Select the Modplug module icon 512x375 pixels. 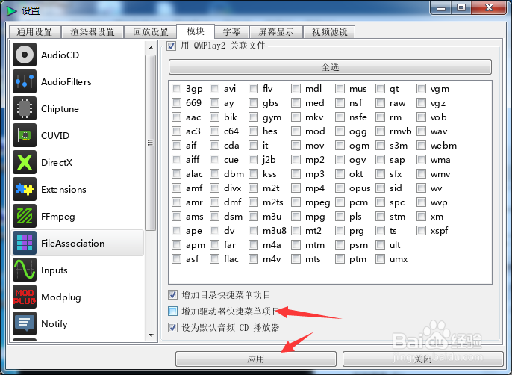tap(25, 297)
